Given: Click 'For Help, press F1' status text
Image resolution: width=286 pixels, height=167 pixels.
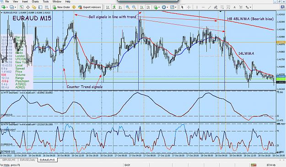Looking at the screenshot, I should point(10,165).
